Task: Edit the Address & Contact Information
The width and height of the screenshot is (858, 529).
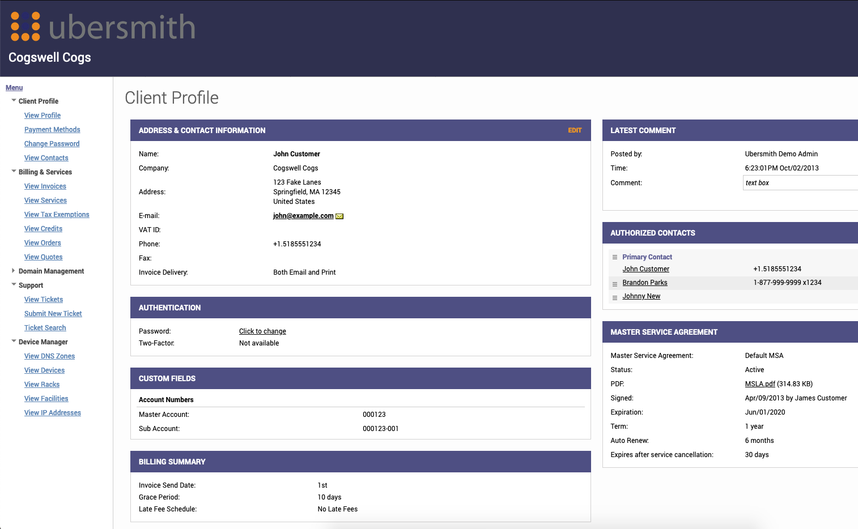Action: click(575, 130)
